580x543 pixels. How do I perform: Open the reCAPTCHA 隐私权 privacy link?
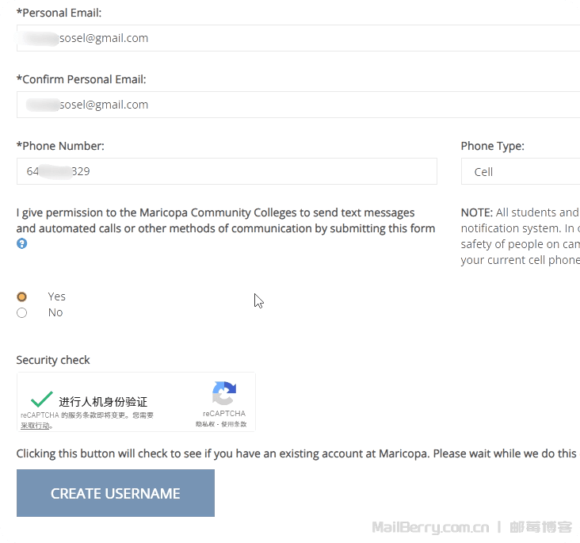tap(206, 424)
